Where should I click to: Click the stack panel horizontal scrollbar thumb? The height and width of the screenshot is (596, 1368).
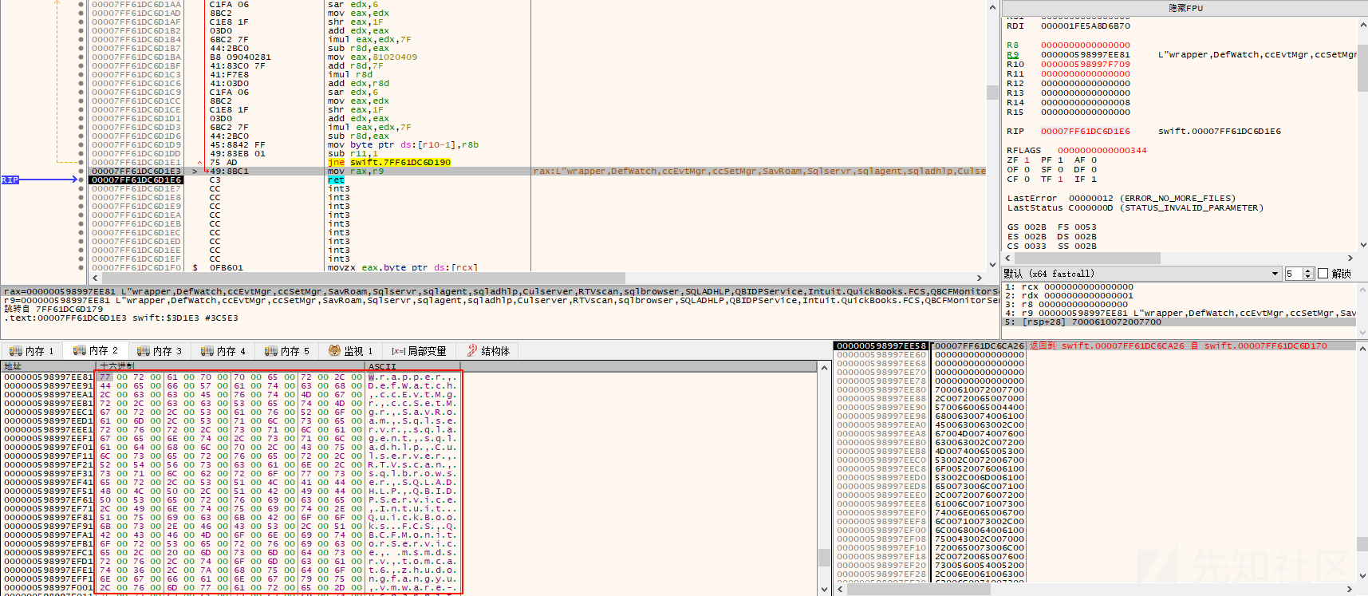point(918,590)
